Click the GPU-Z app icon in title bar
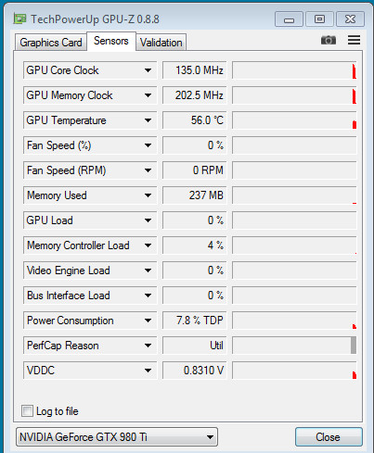The width and height of the screenshot is (374, 453). click(19, 19)
